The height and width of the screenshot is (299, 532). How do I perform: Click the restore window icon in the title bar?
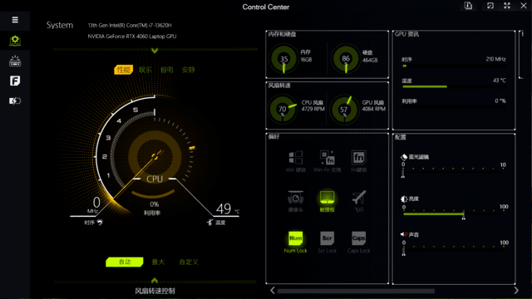(490, 6)
